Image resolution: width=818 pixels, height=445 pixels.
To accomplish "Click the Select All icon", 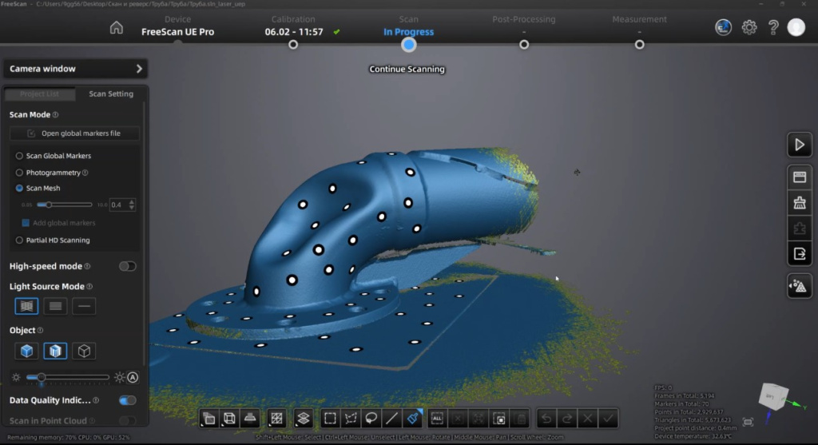I will pyautogui.click(x=437, y=418).
